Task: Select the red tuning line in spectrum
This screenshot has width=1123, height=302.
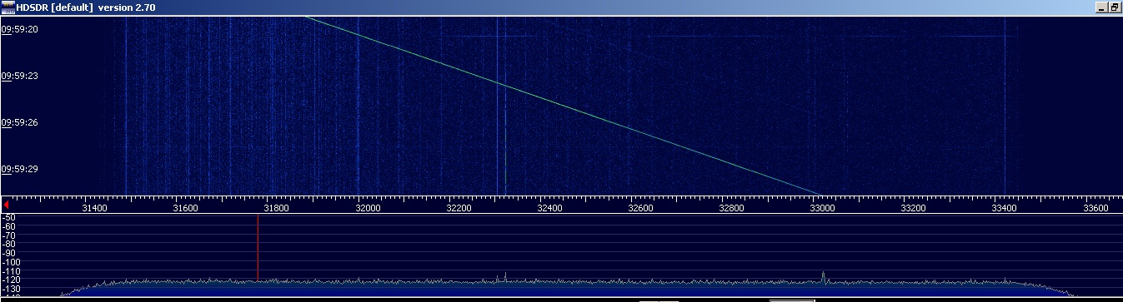Action: (x=258, y=248)
